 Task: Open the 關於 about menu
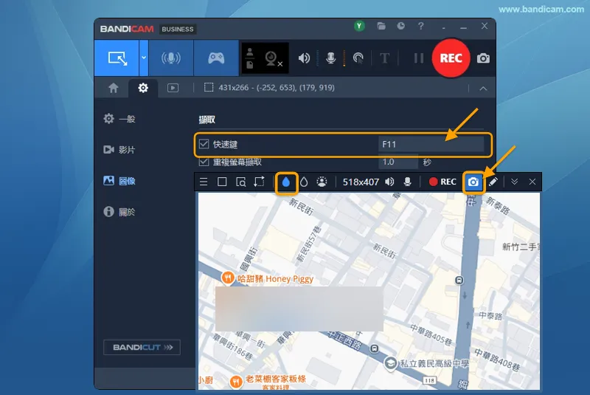119,212
